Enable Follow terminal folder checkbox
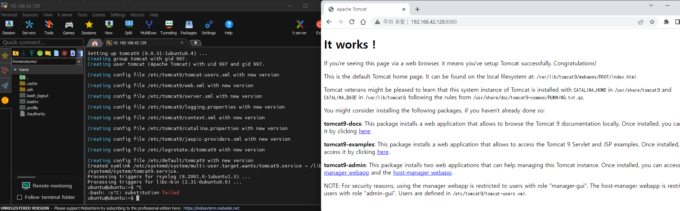The image size is (680, 211). coord(20,197)
